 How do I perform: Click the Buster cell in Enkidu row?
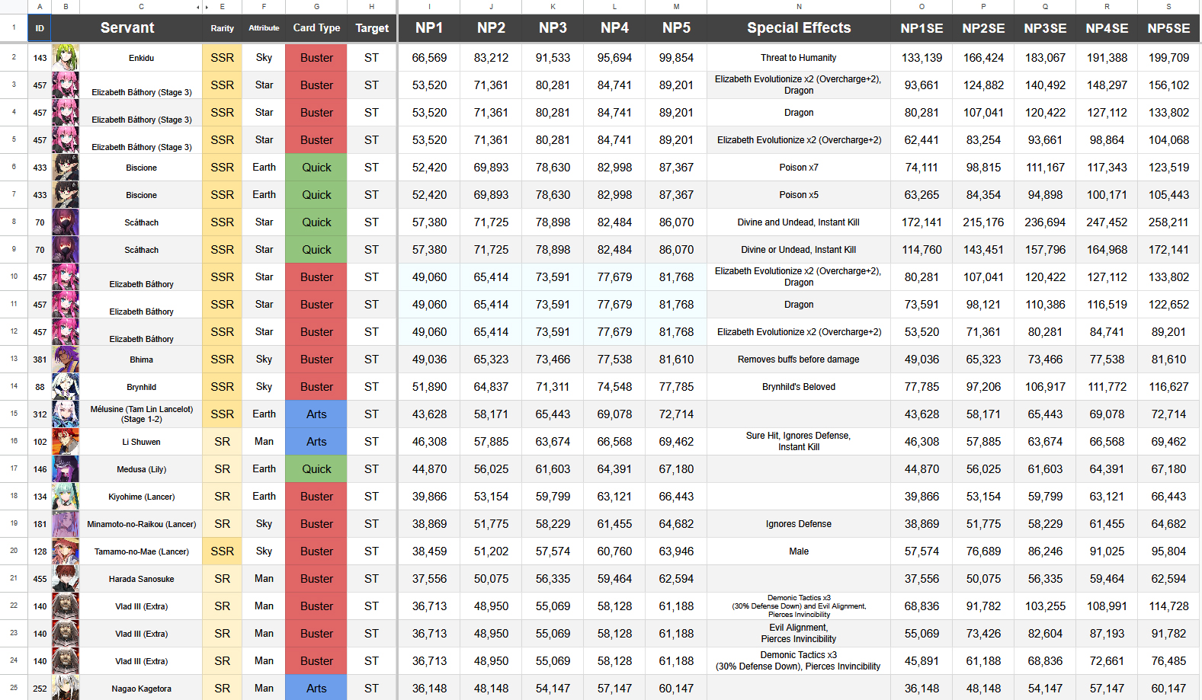point(316,58)
